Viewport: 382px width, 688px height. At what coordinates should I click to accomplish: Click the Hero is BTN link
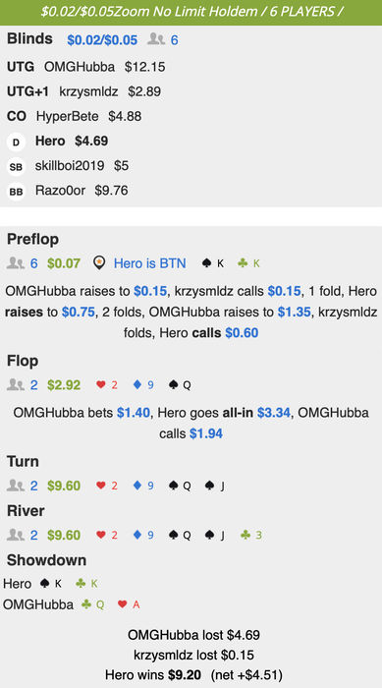[150, 263]
